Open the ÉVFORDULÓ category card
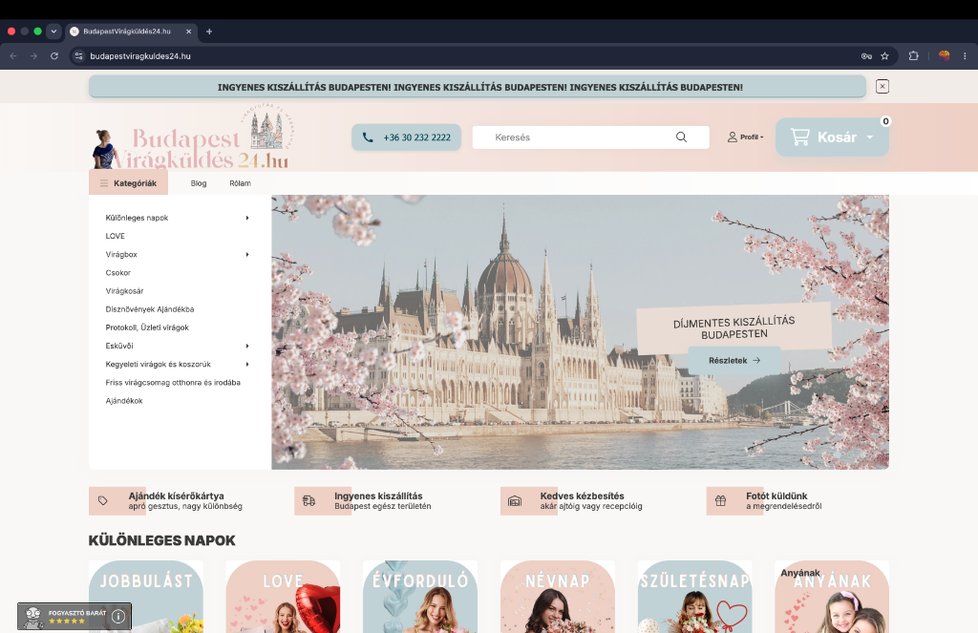978x633 pixels. point(420,597)
